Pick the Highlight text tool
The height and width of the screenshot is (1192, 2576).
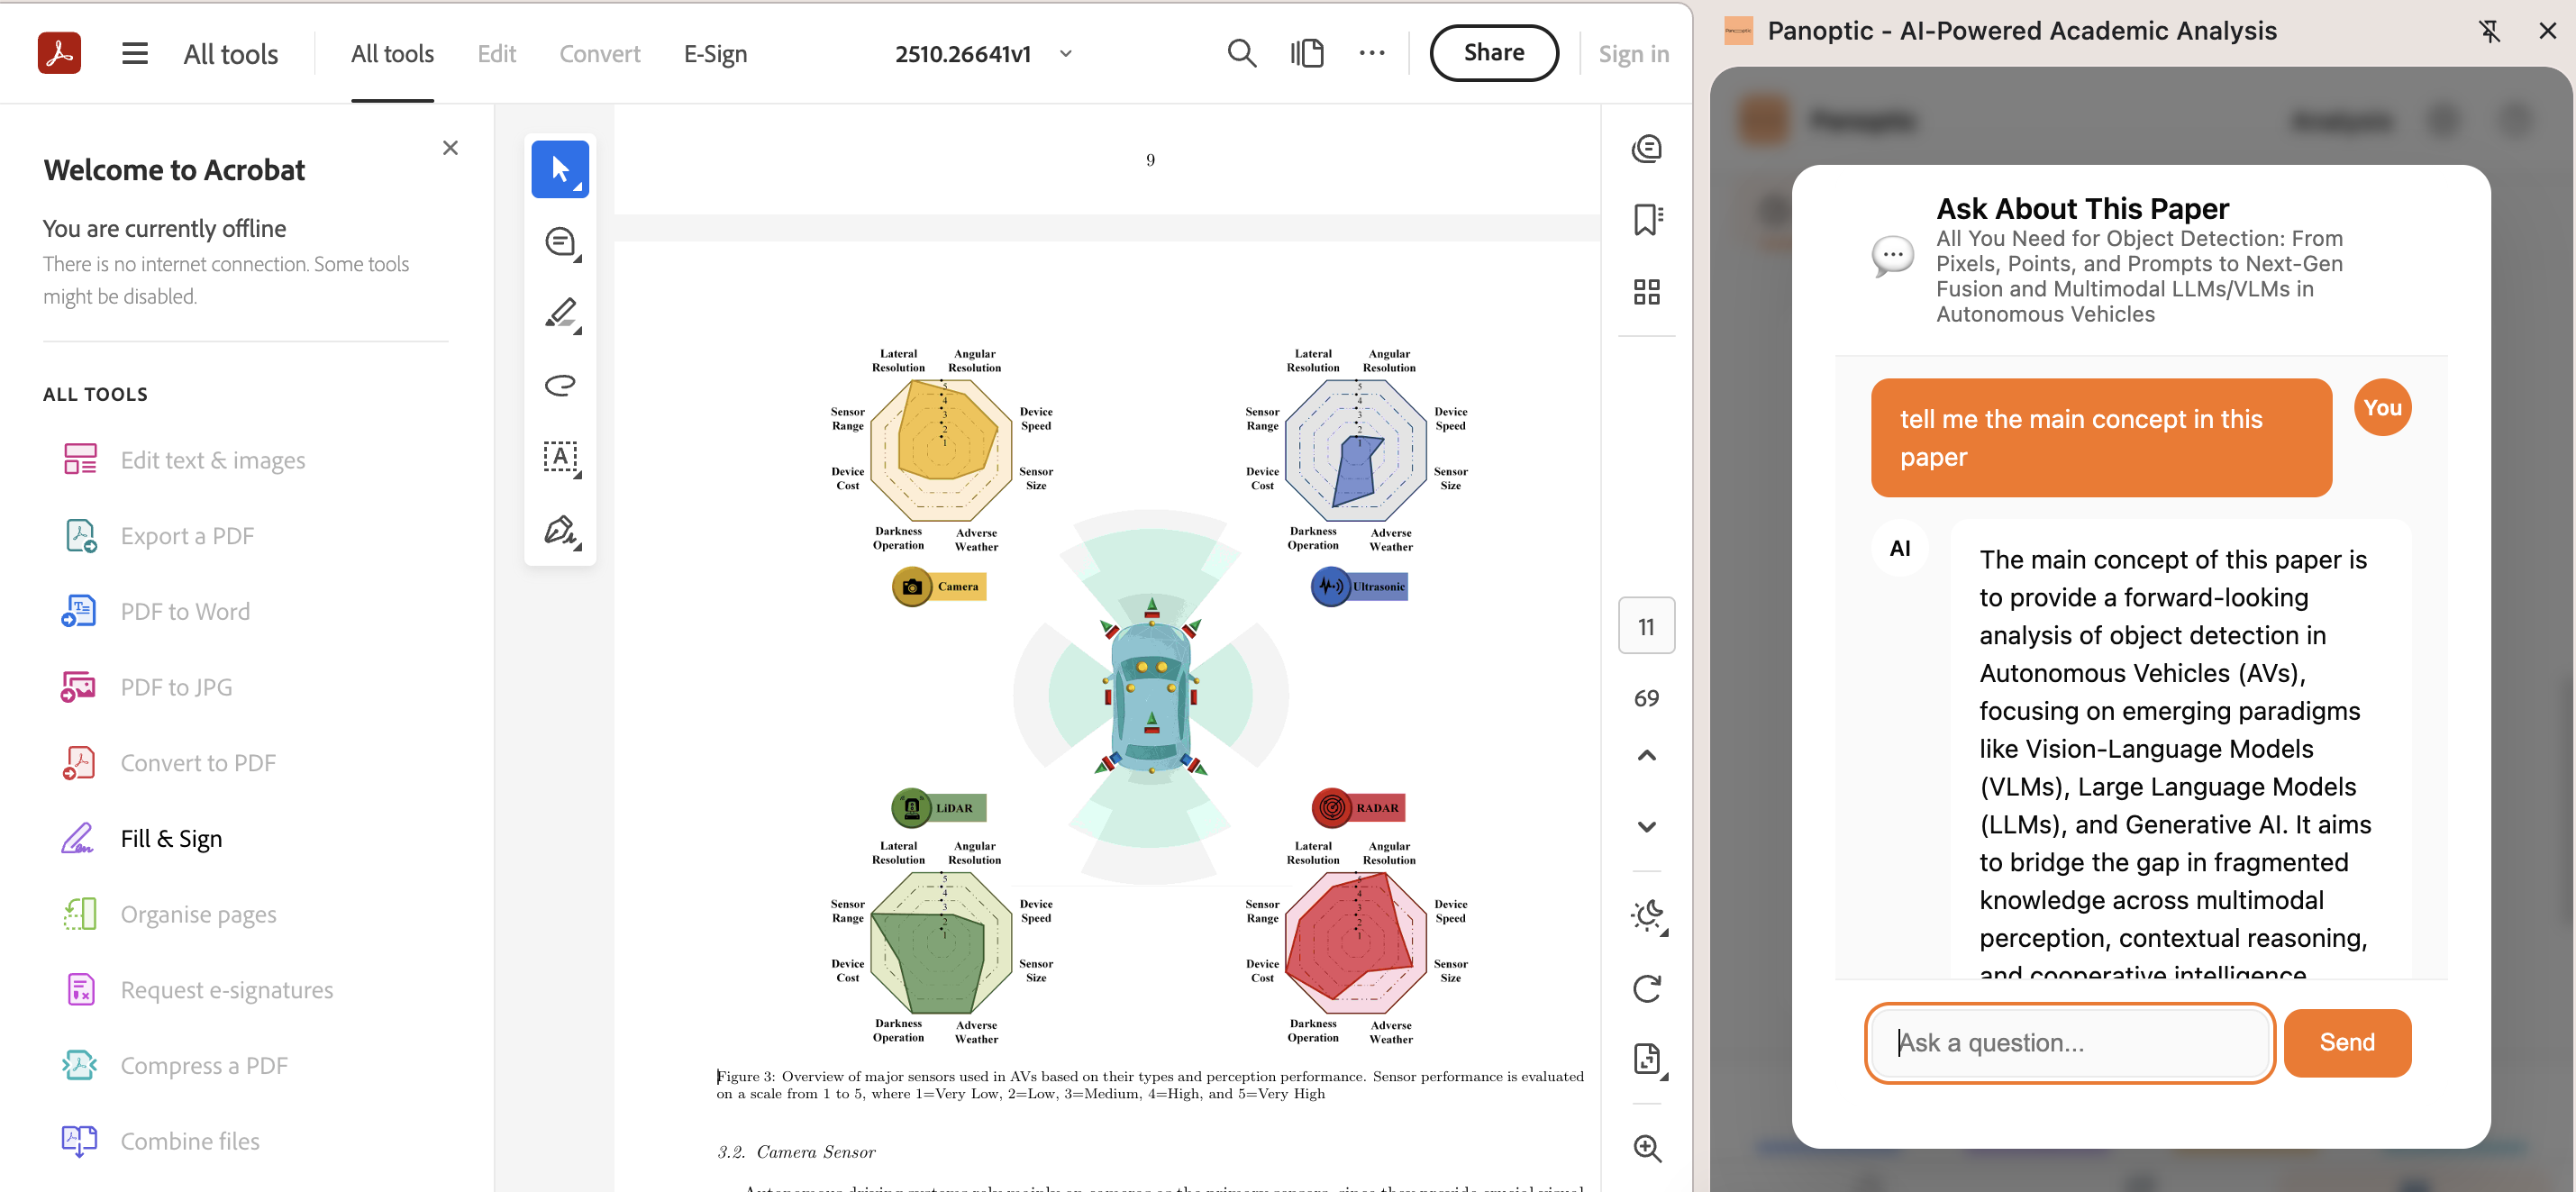coord(559,314)
